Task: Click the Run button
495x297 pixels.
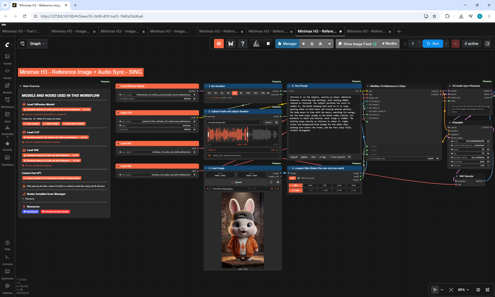Action: coord(433,44)
